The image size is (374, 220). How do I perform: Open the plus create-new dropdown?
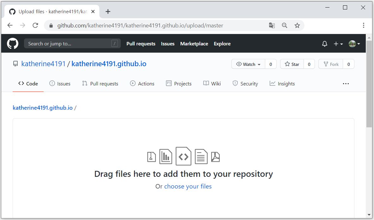338,44
